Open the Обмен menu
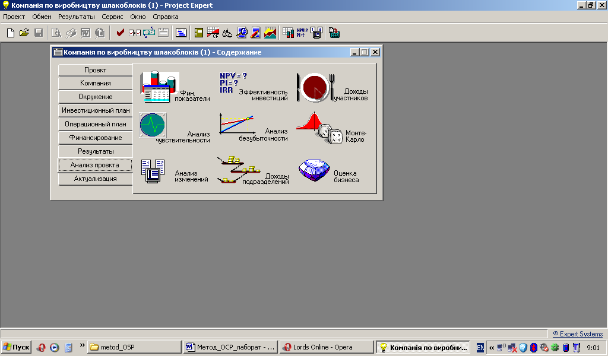The width and height of the screenshot is (608, 356). pyautogui.click(x=42, y=17)
